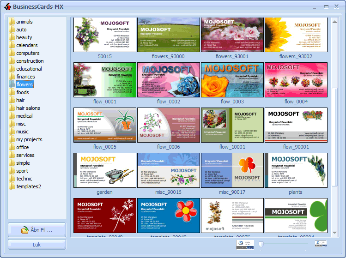Open the my projects folder
Viewport: 346px width, 258px height.
pyautogui.click(x=29, y=139)
